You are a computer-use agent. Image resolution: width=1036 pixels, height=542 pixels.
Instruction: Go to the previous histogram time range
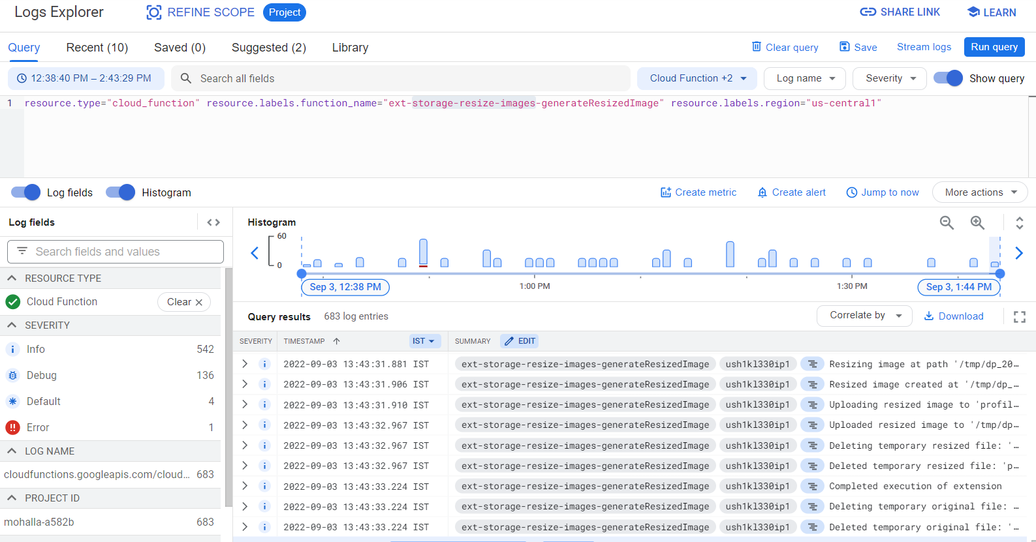coord(255,253)
